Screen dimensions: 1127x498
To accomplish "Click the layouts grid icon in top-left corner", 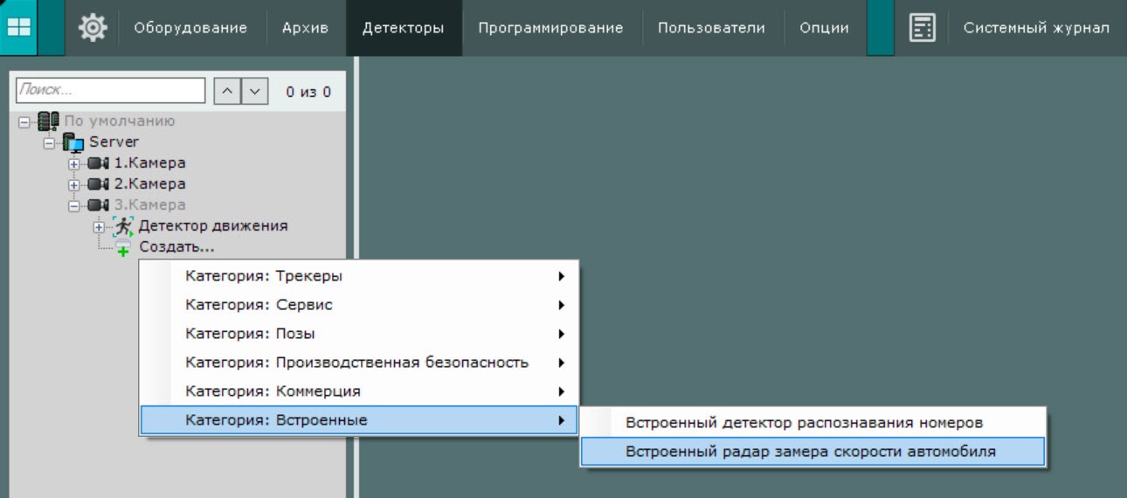I will [18, 28].
